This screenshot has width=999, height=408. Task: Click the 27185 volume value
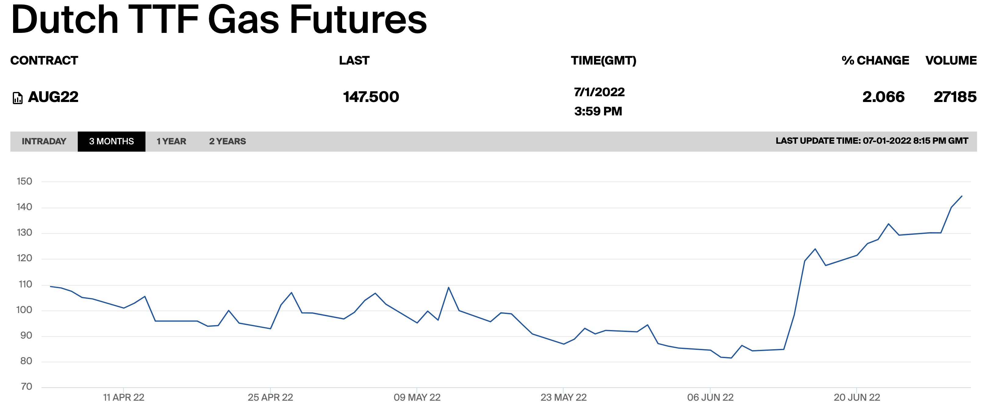point(955,97)
